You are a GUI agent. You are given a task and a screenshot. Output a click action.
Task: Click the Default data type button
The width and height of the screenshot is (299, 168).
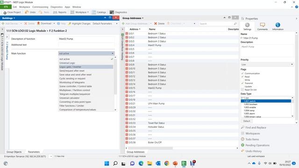[x=247, y=121]
